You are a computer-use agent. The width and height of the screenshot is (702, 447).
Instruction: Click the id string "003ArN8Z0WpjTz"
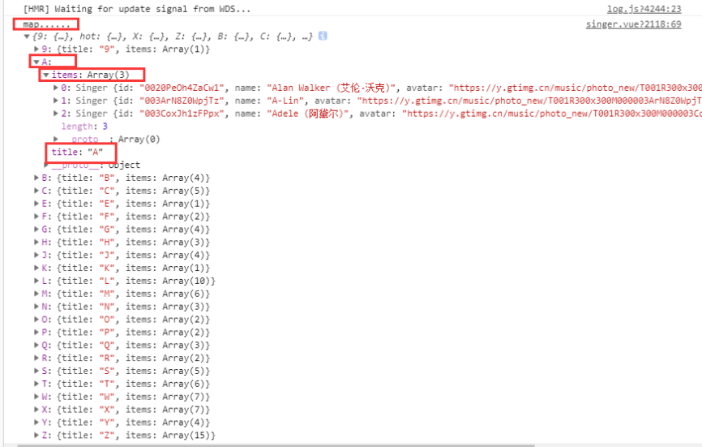pyautogui.click(x=182, y=101)
